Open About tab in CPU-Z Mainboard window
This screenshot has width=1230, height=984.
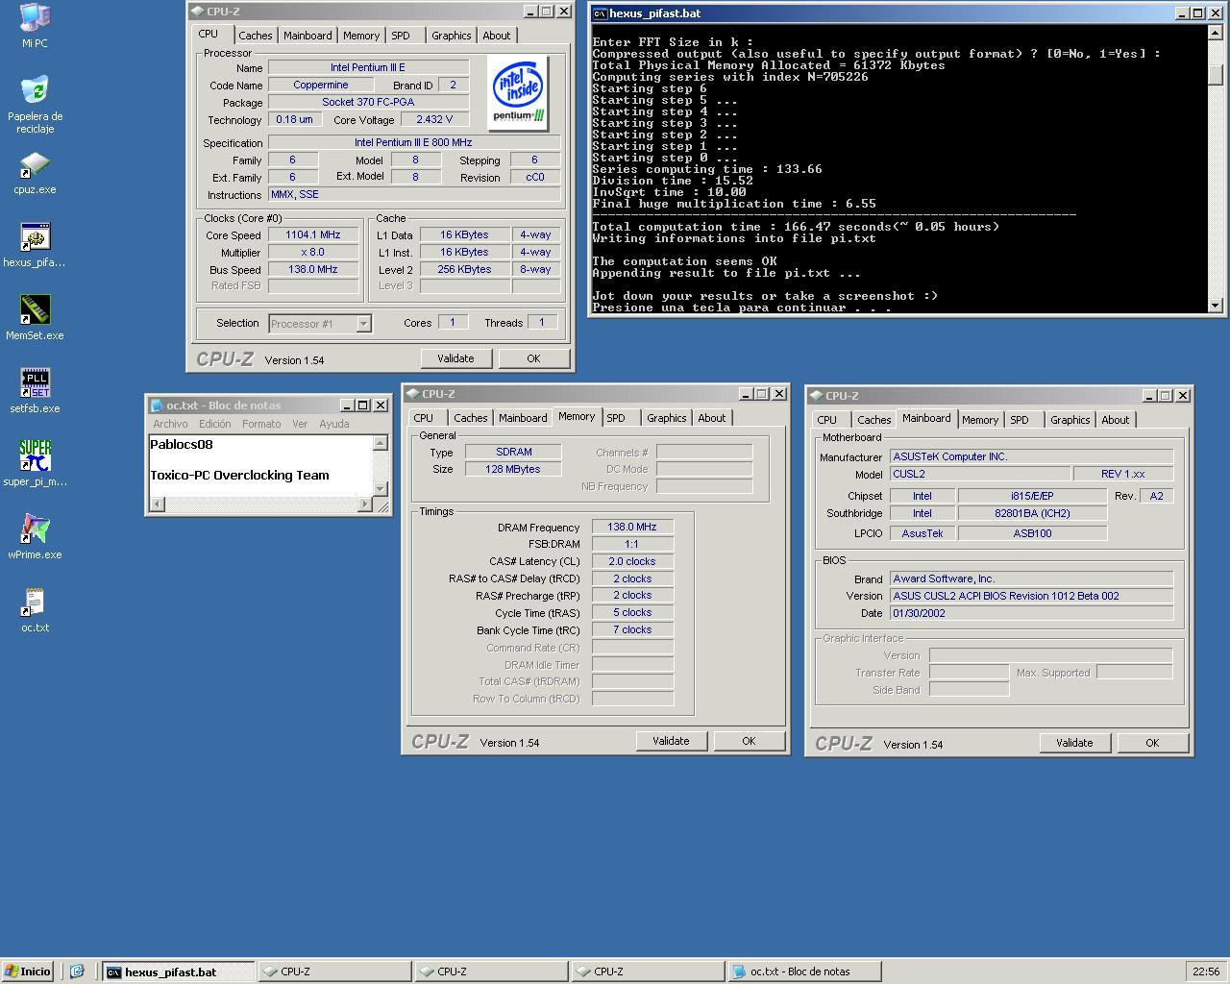[x=1116, y=420]
